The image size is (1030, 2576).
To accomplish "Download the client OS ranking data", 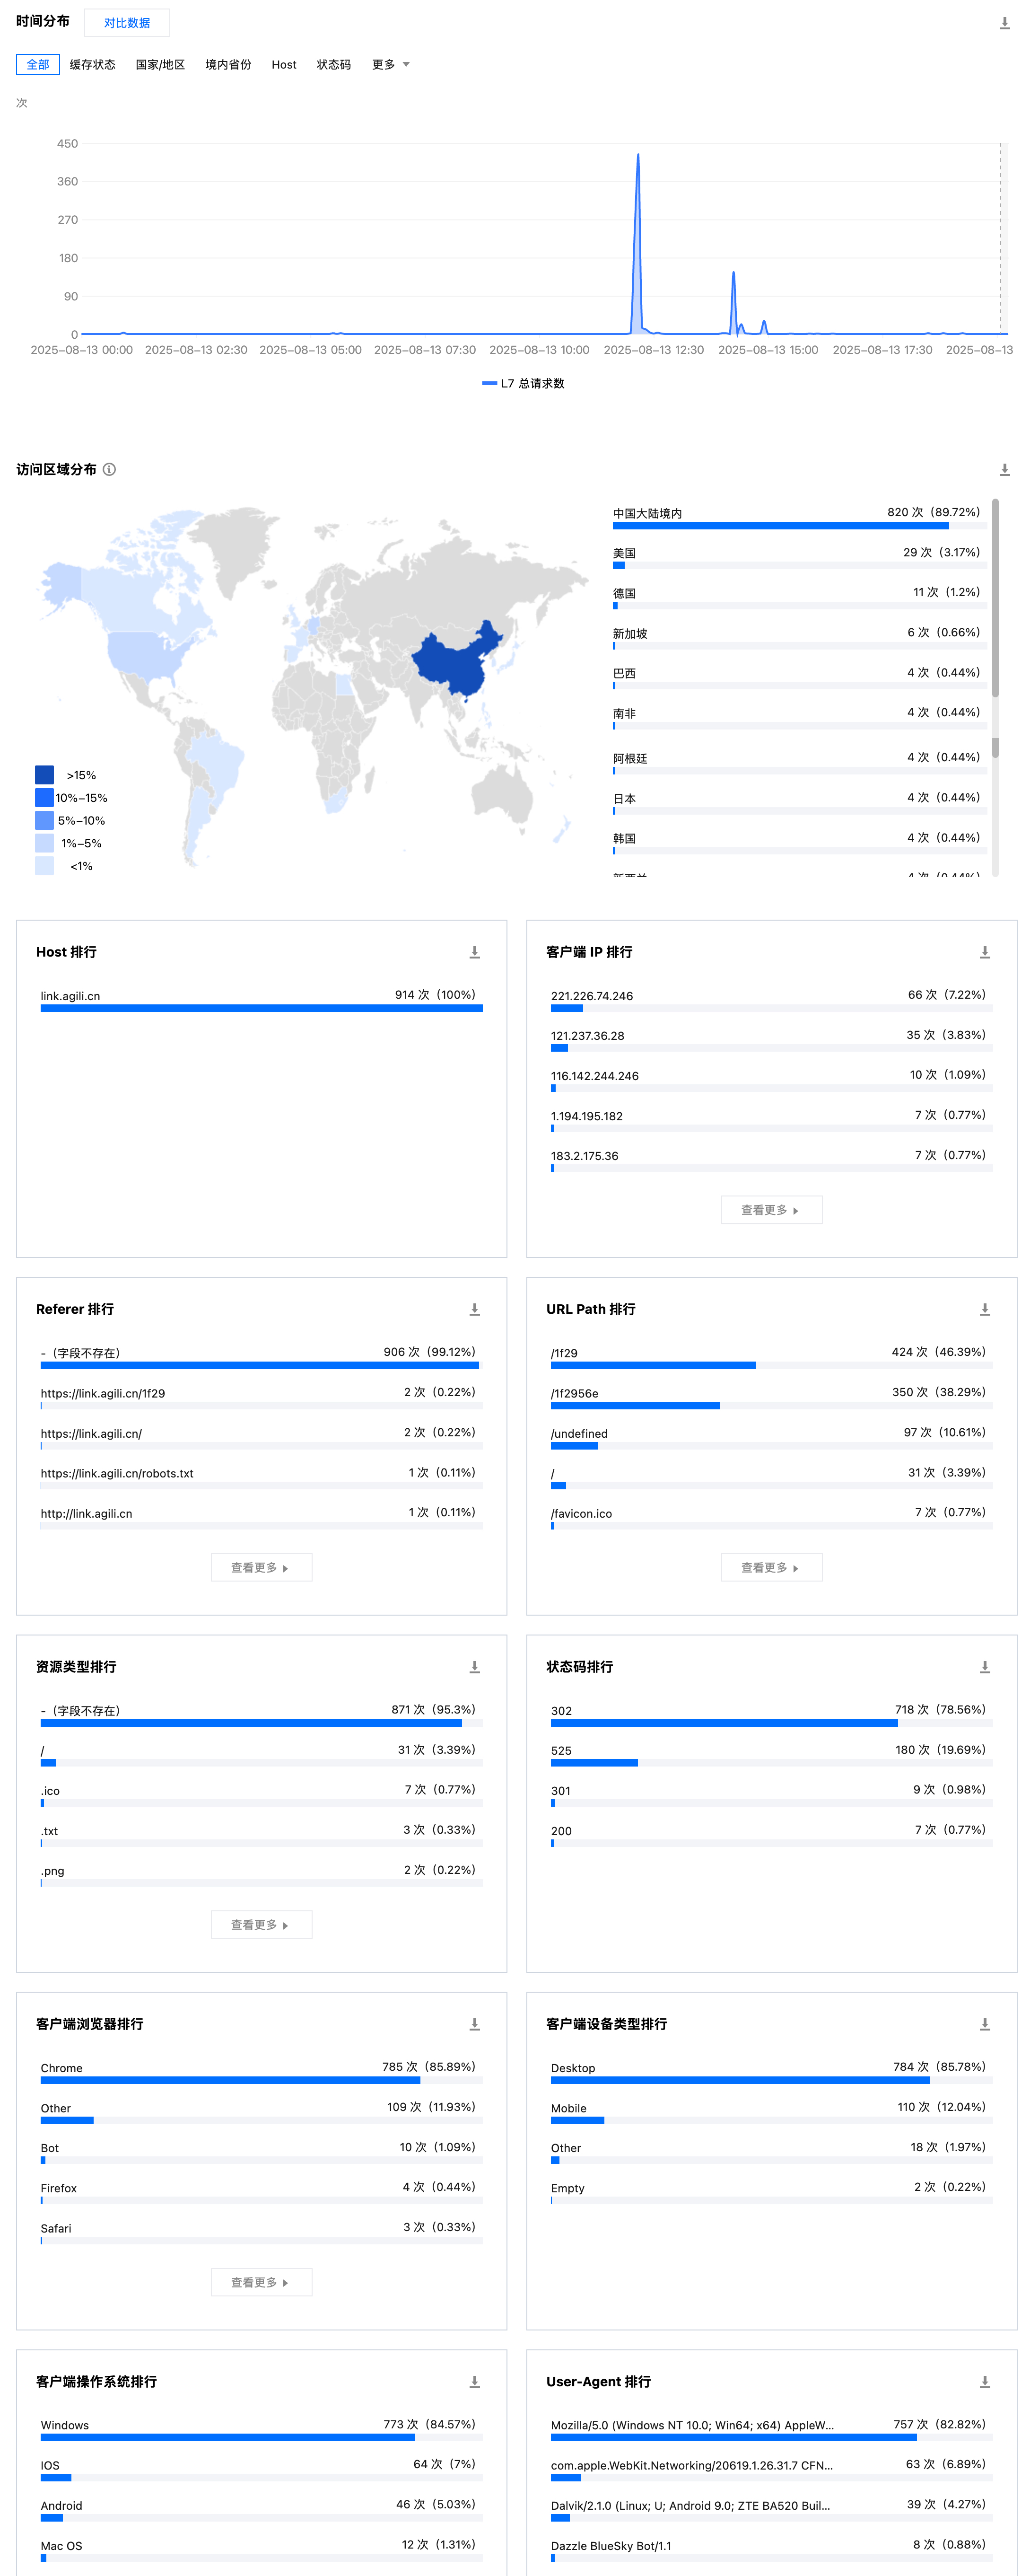I will (x=474, y=2382).
